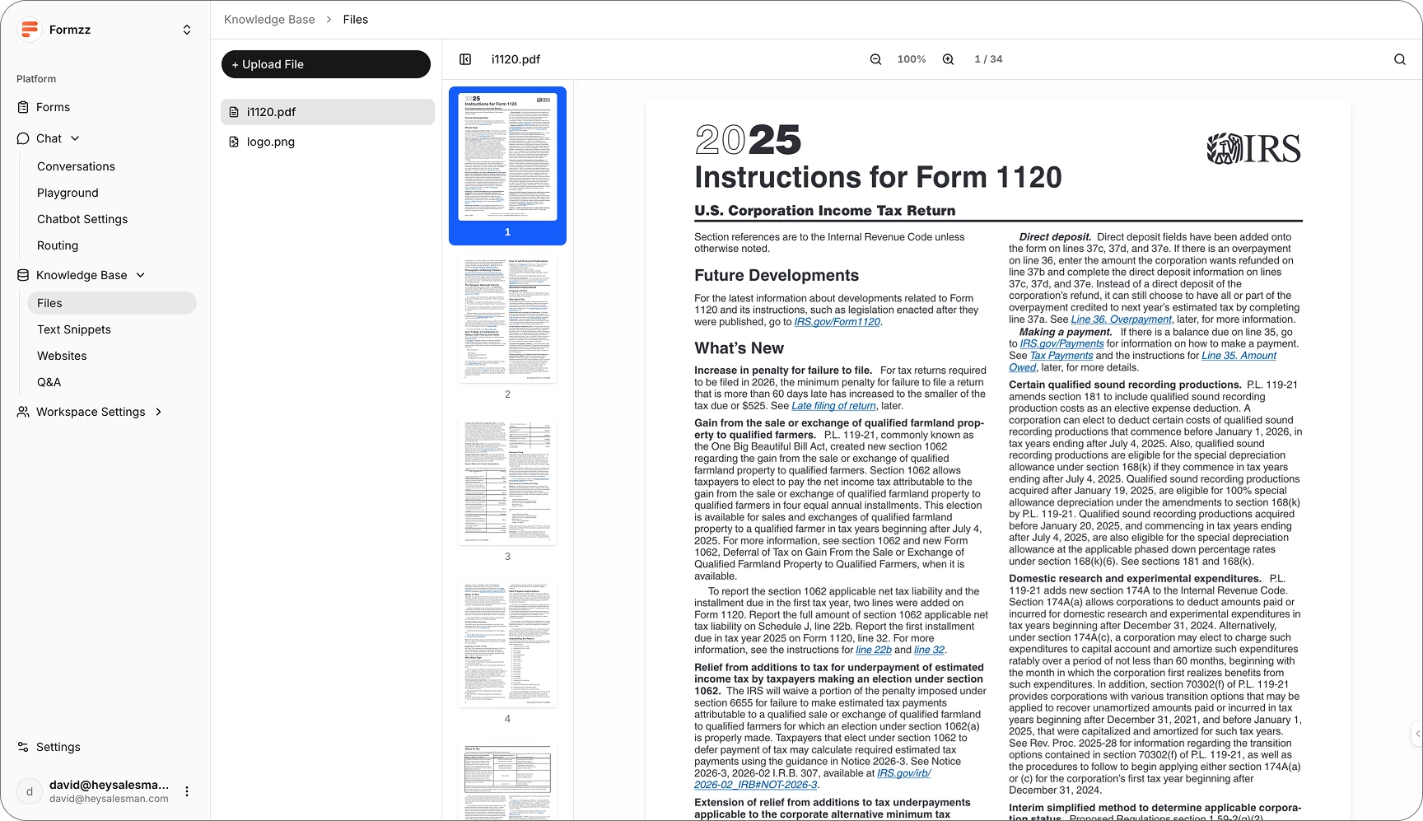
Task: Click the zoom in magnifier icon
Action: point(948,59)
